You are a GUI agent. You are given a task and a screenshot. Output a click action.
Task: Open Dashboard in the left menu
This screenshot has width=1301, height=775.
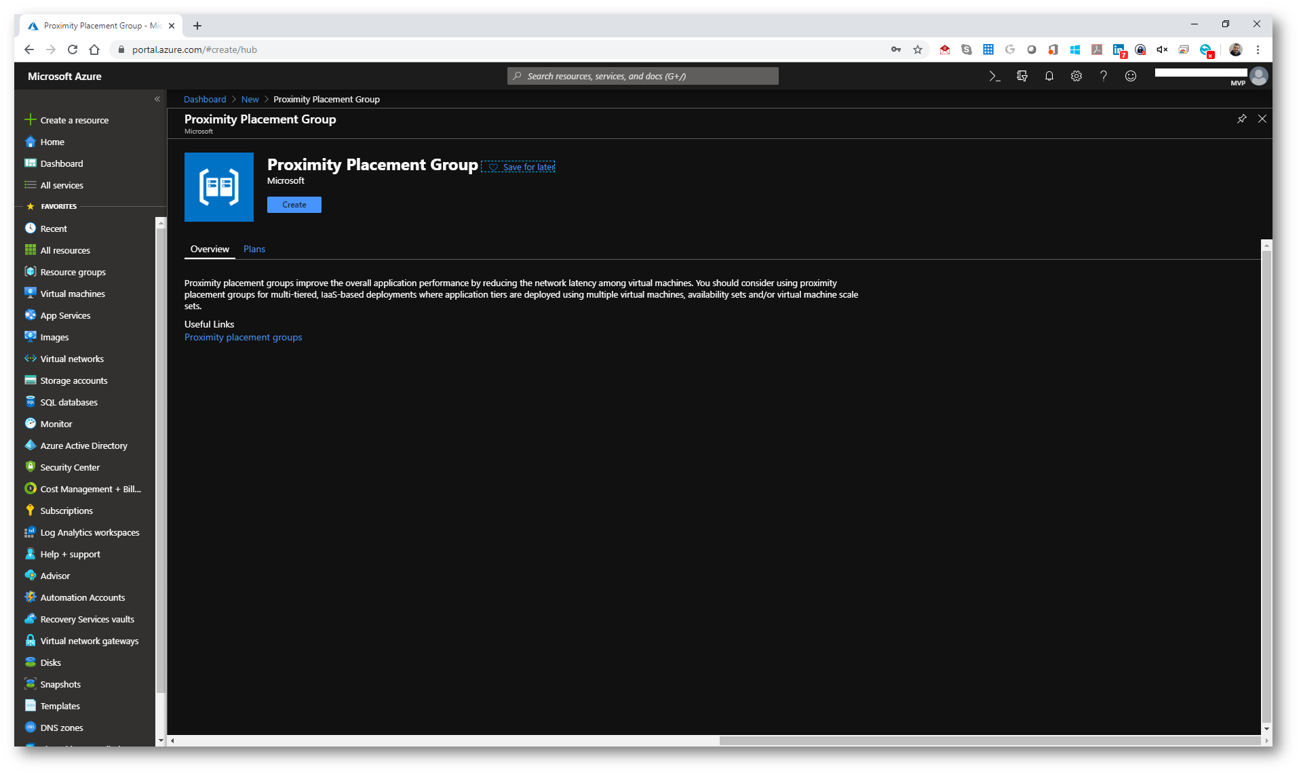61,163
